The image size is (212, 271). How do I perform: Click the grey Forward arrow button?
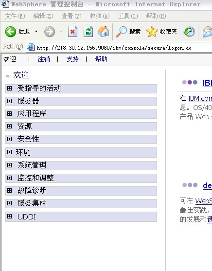pyautogui.click(x=50, y=32)
